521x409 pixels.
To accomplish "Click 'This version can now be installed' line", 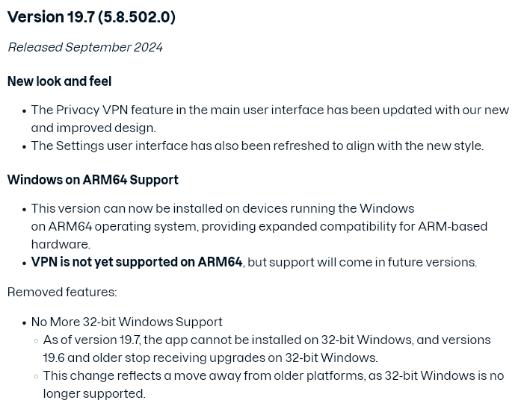I will (223, 208).
